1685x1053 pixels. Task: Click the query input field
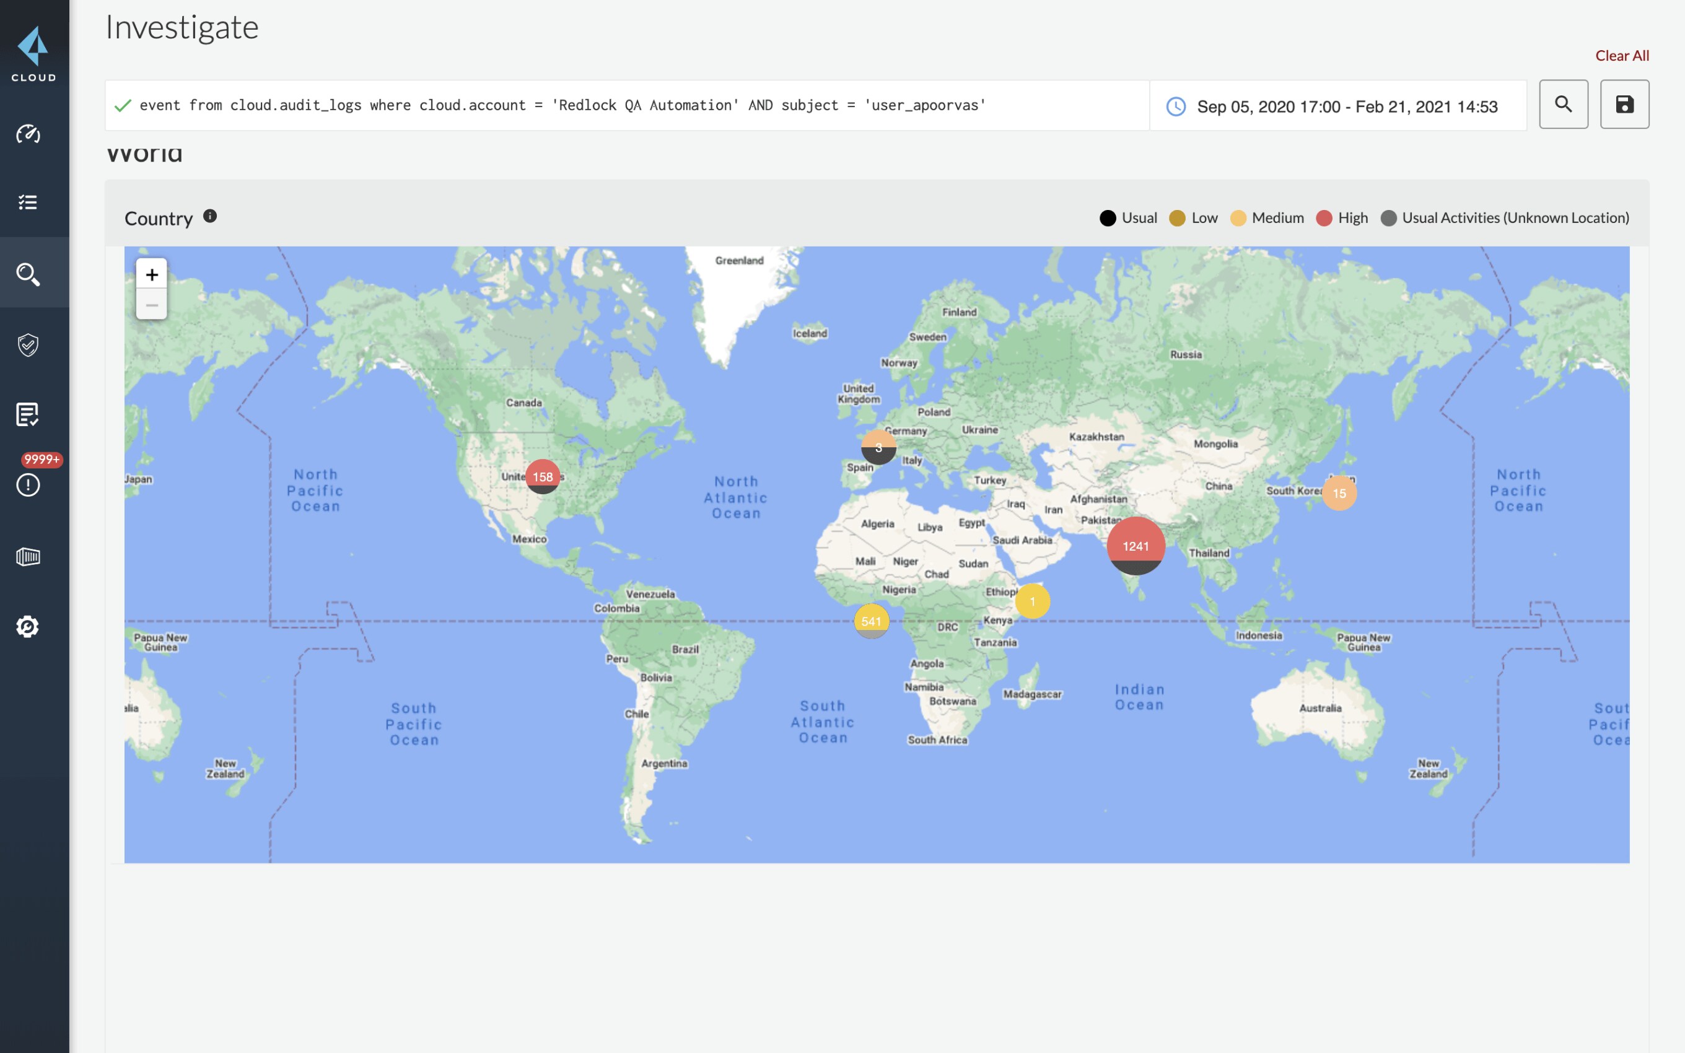(627, 105)
